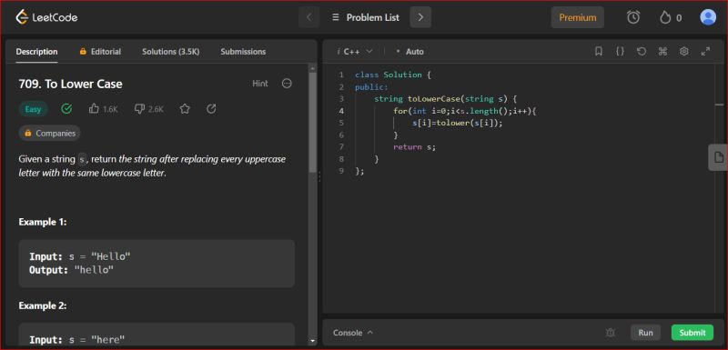This screenshot has width=728, height=350.
Task: Switch to the Submissions tab
Action: click(243, 52)
